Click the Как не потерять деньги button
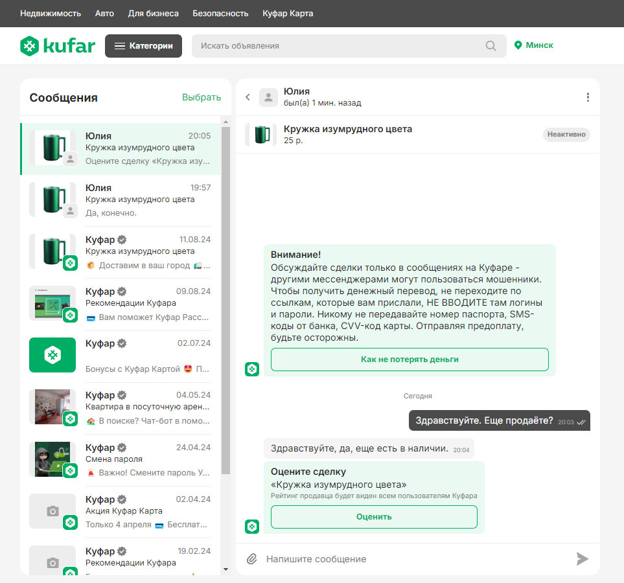Screen dimensions: 624x583 [410, 360]
